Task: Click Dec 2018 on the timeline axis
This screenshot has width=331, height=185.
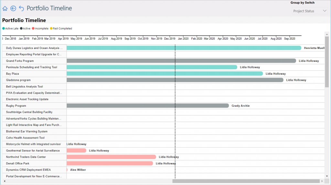Action: [11, 39]
